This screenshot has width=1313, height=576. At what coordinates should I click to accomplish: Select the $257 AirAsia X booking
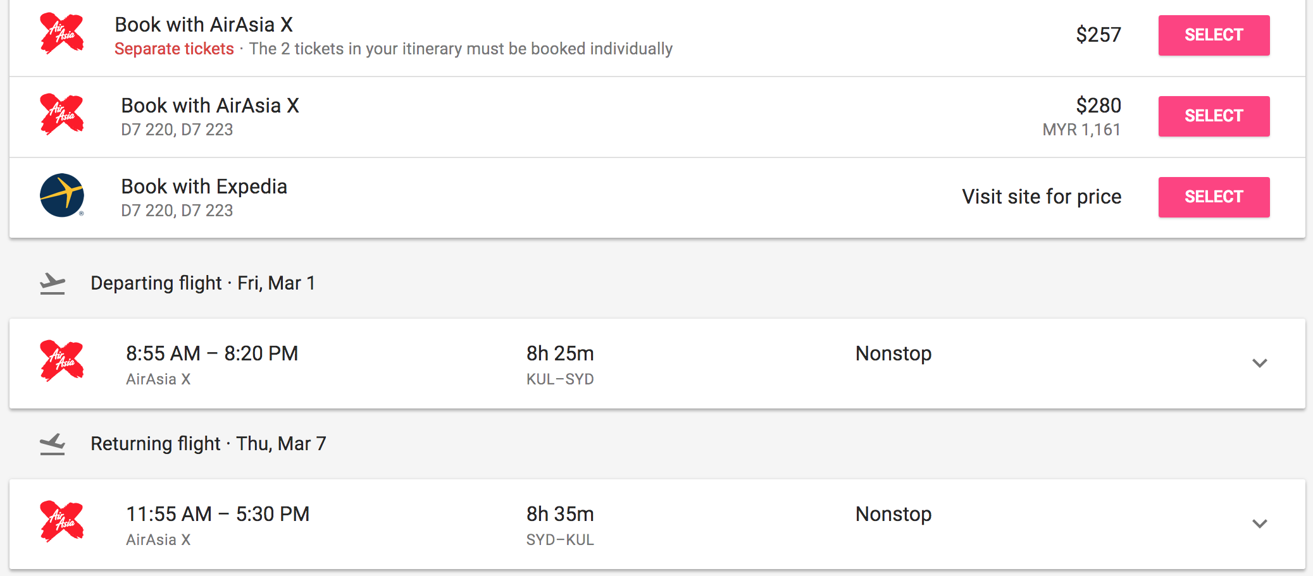point(1213,35)
